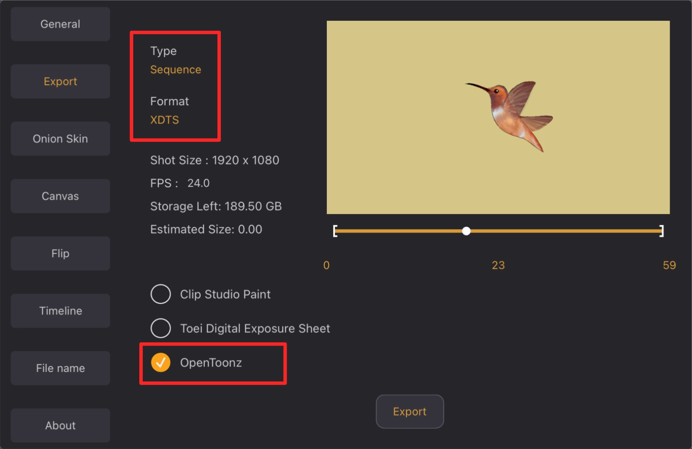Switch to the Export tab
Viewport: 692px width, 449px height.
pos(60,82)
